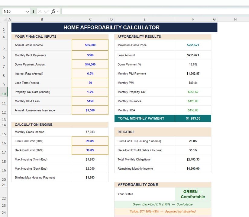Select the Interest Rate 6.5% input cell
The height and width of the screenshot is (217, 249).
(90, 74)
